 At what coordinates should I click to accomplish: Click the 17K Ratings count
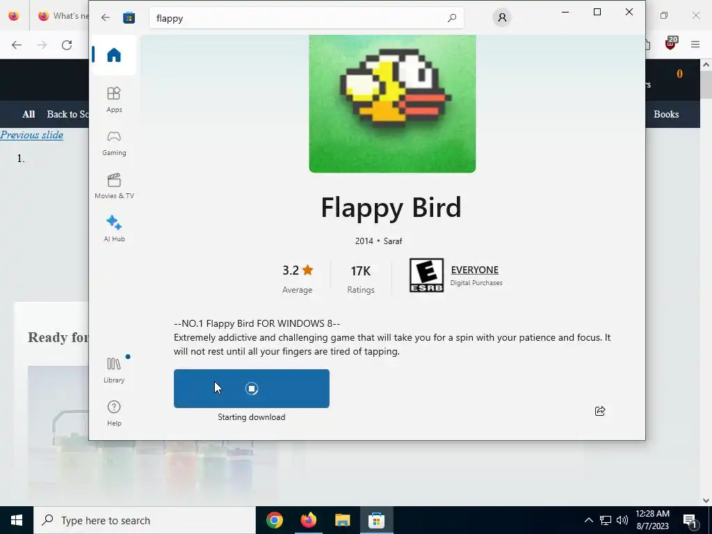pos(361,271)
